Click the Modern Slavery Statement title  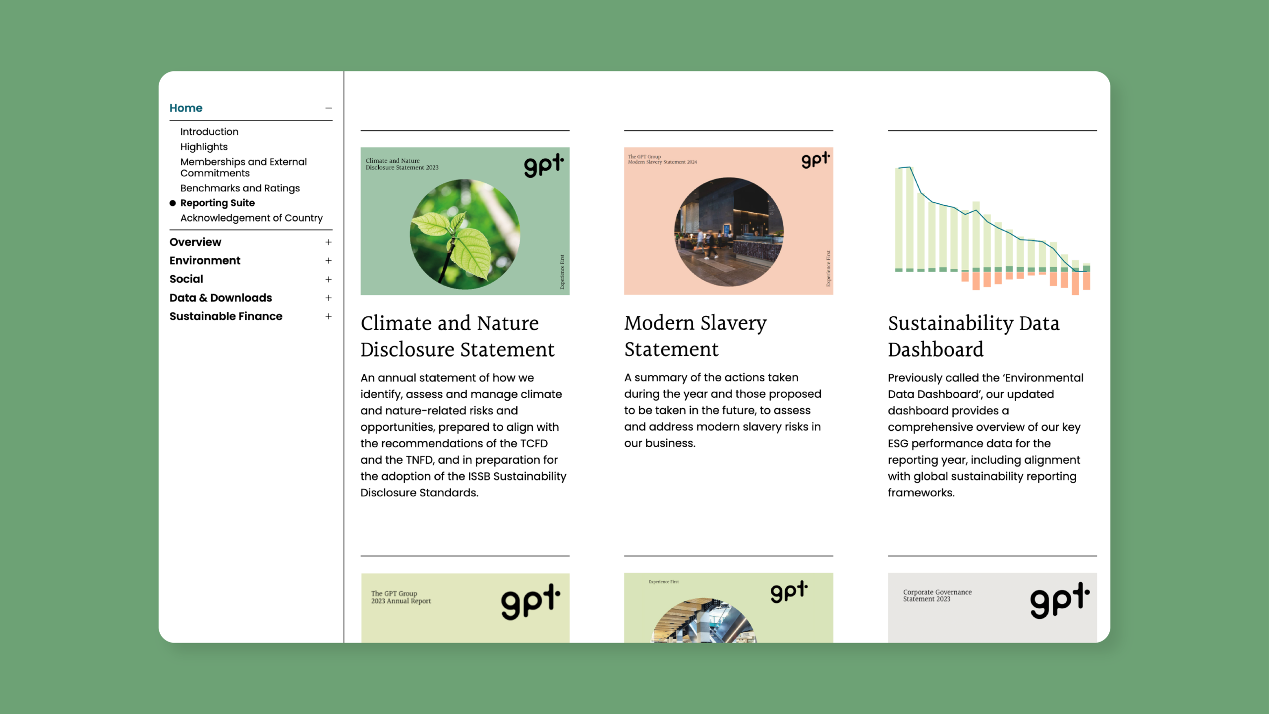[695, 336]
